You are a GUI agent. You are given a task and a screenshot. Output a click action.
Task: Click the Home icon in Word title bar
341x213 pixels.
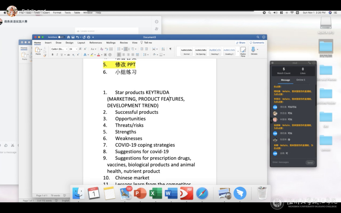(x=68, y=37)
